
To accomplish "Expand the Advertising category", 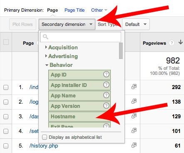I will coord(62,56).
